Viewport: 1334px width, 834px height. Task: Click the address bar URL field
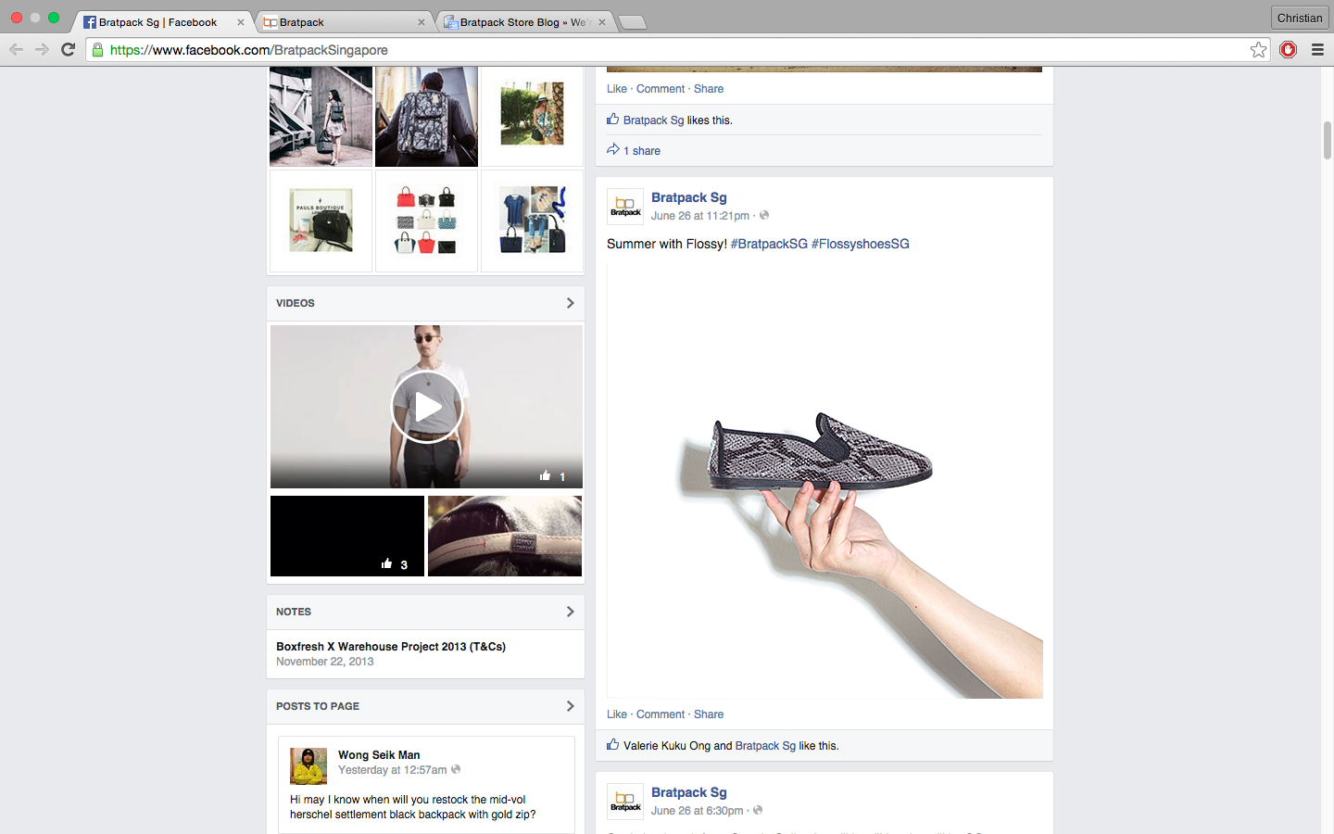676,50
